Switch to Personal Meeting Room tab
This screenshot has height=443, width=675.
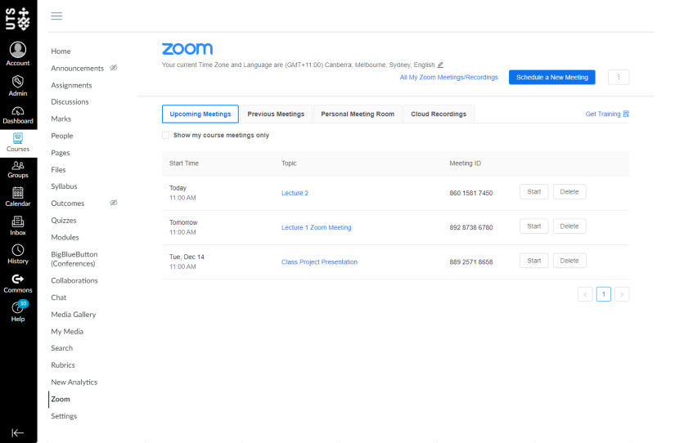pos(358,114)
